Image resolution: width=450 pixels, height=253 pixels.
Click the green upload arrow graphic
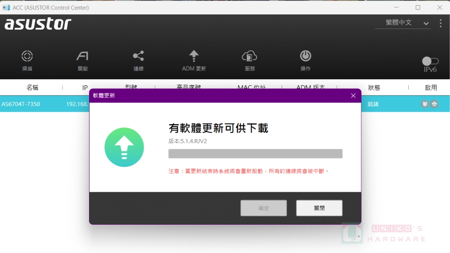124,147
